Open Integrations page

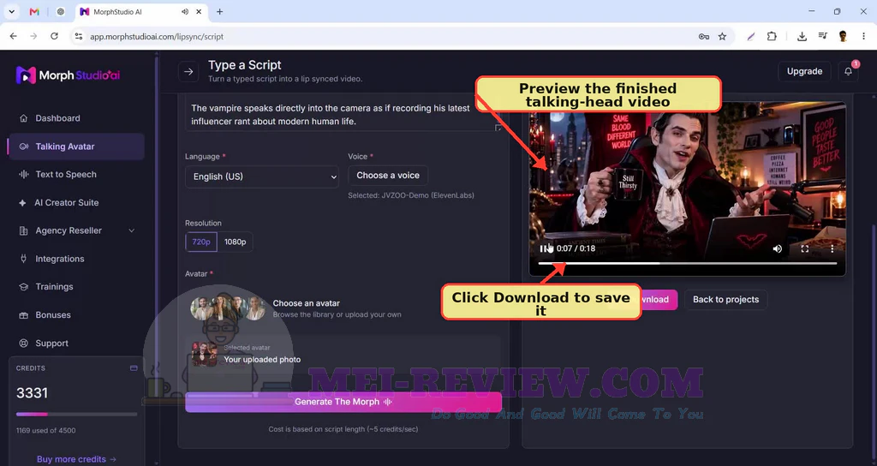tap(59, 259)
